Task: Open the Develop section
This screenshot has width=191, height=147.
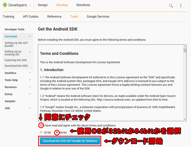Action: click(62, 5)
